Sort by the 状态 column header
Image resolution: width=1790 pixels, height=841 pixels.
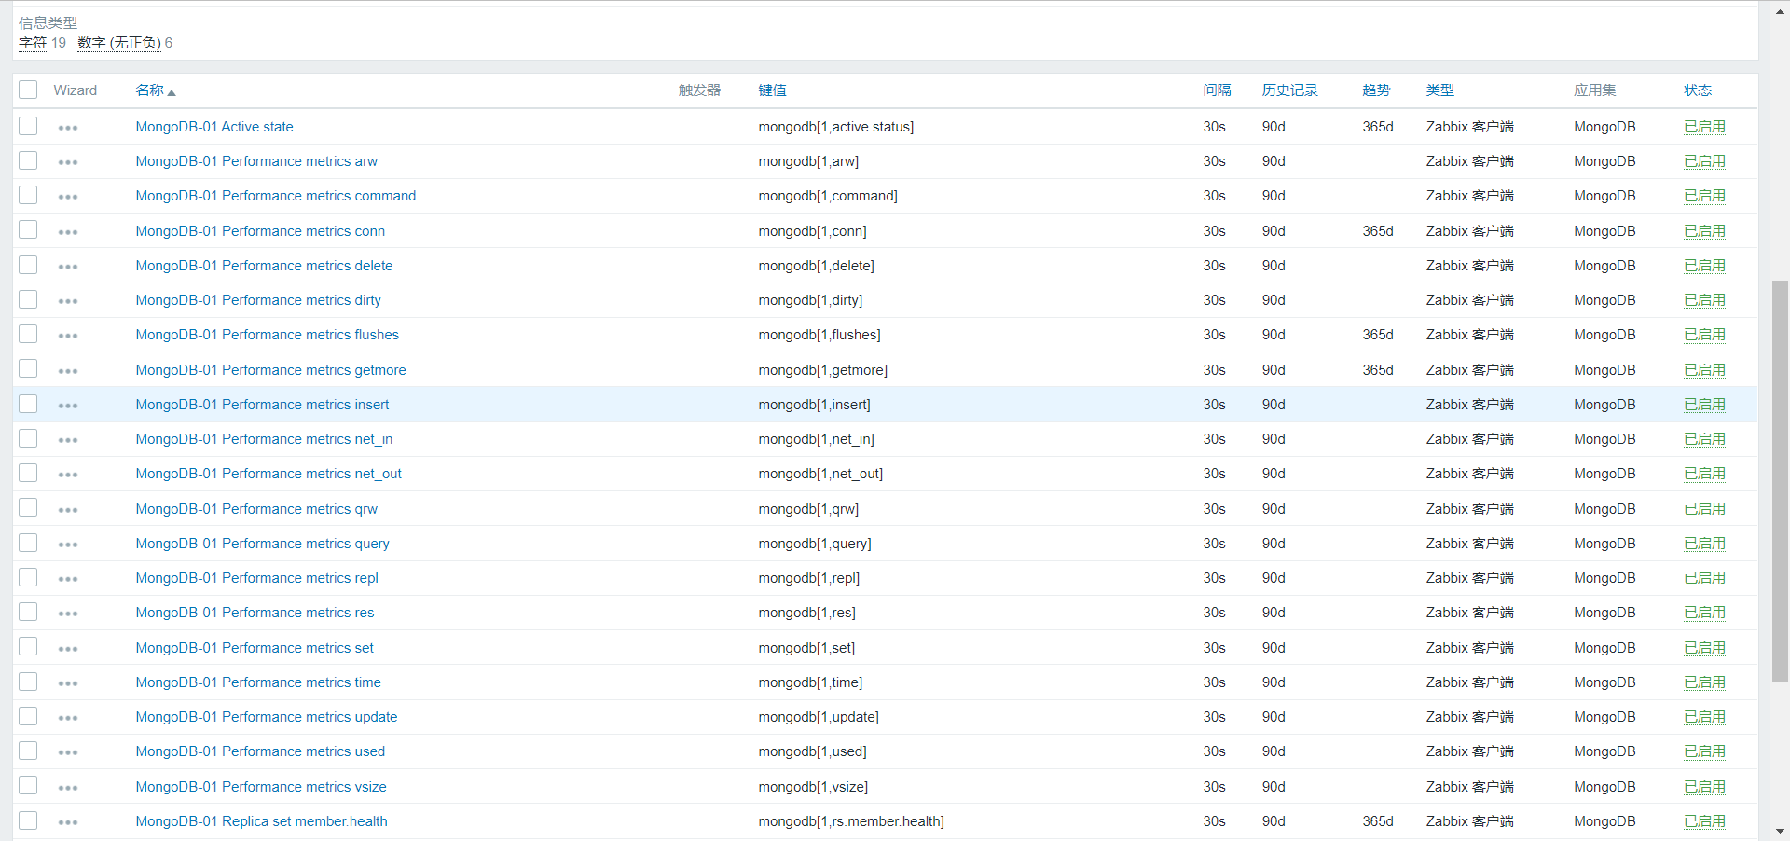pos(1698,90)
